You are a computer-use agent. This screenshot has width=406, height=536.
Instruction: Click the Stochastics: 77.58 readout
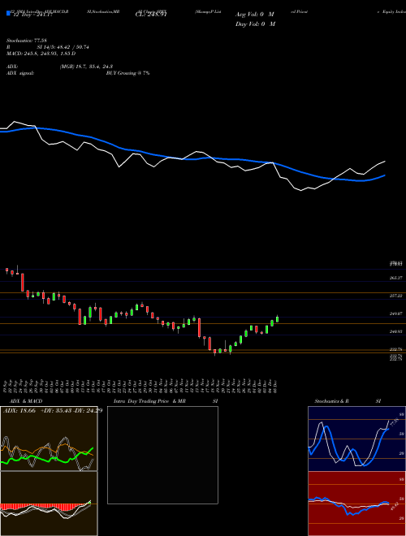coord(26,41)
